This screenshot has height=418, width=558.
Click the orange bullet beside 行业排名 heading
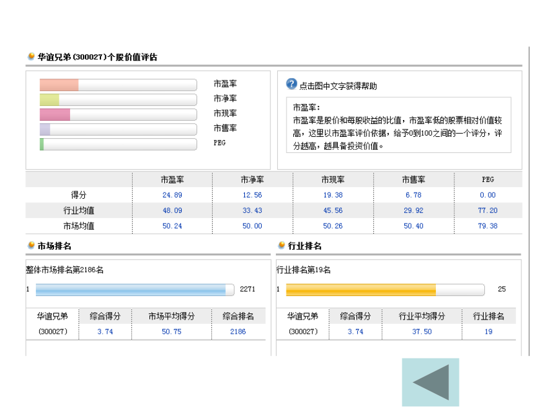281,245
